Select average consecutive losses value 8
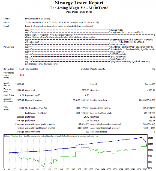The image size is (156, 171). [154, 132]
